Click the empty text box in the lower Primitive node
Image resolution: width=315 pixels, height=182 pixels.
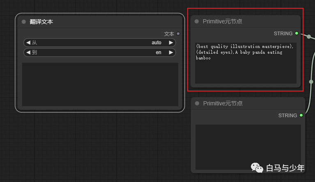[x=248, y=147]
